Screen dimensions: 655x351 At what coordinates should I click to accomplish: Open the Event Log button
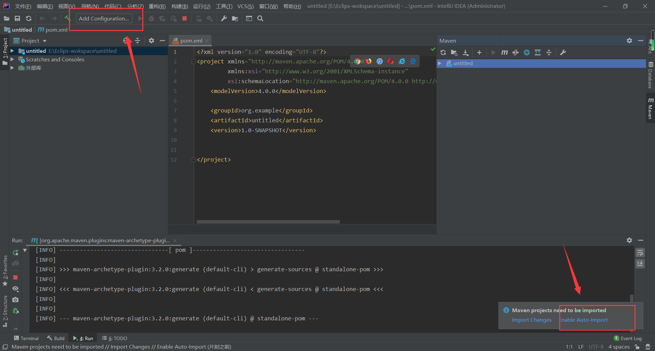point(628,338)
